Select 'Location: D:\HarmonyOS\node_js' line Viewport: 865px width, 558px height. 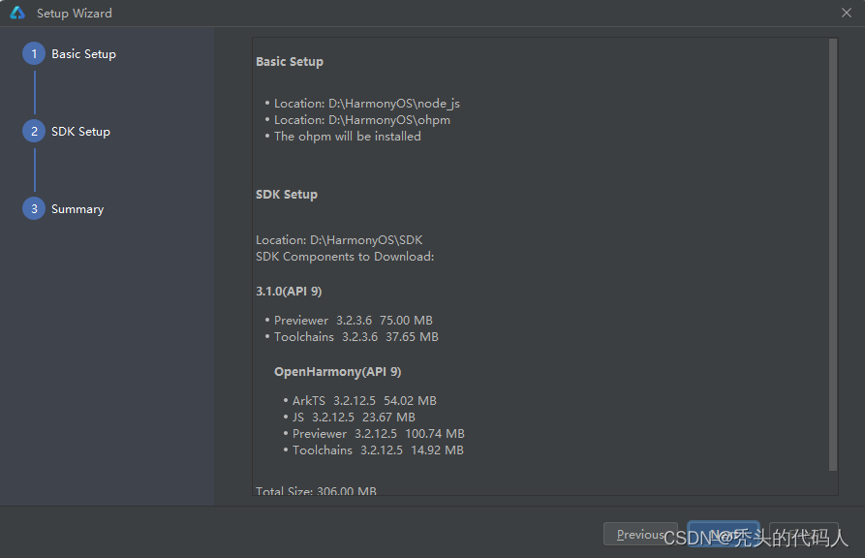tap(367, 104)
